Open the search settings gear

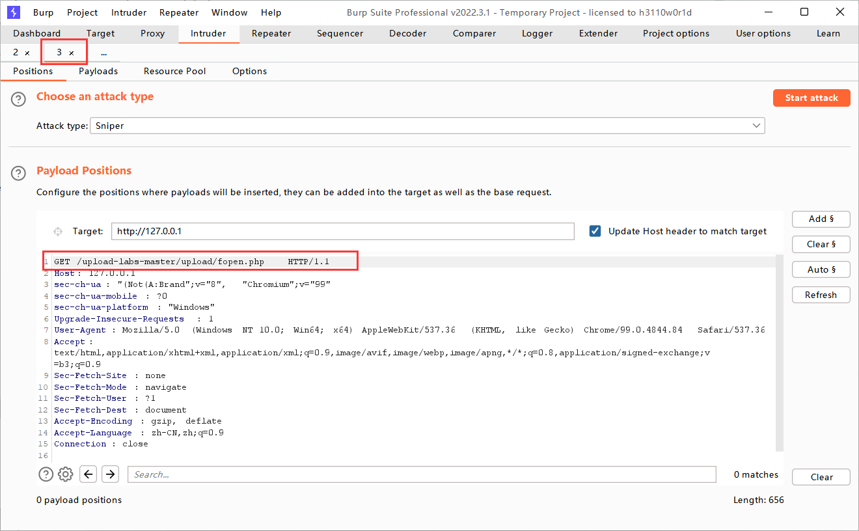tap(65, 474)
